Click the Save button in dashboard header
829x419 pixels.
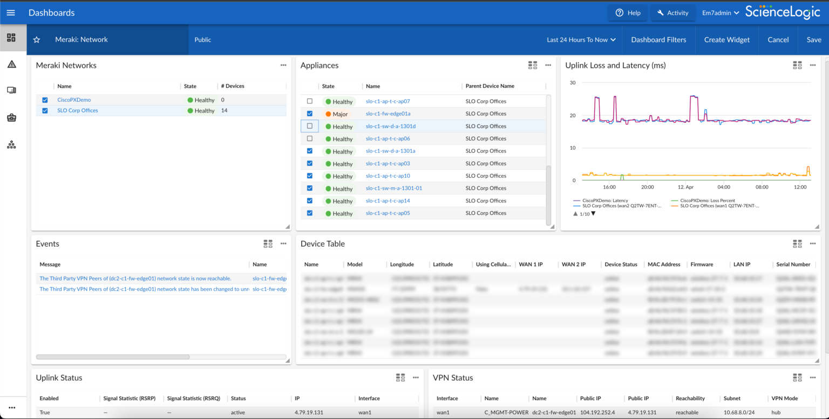[814, 39]
